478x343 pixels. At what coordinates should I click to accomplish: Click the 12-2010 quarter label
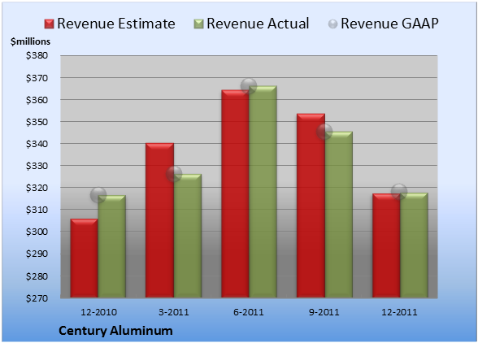pos(98,312)
